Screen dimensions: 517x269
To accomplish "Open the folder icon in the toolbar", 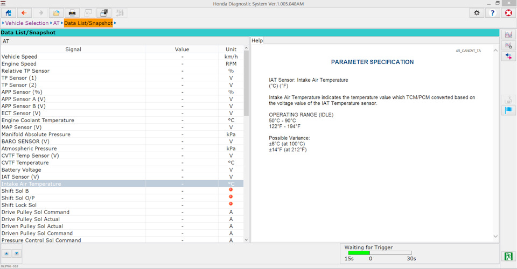I will coord(55,12).
